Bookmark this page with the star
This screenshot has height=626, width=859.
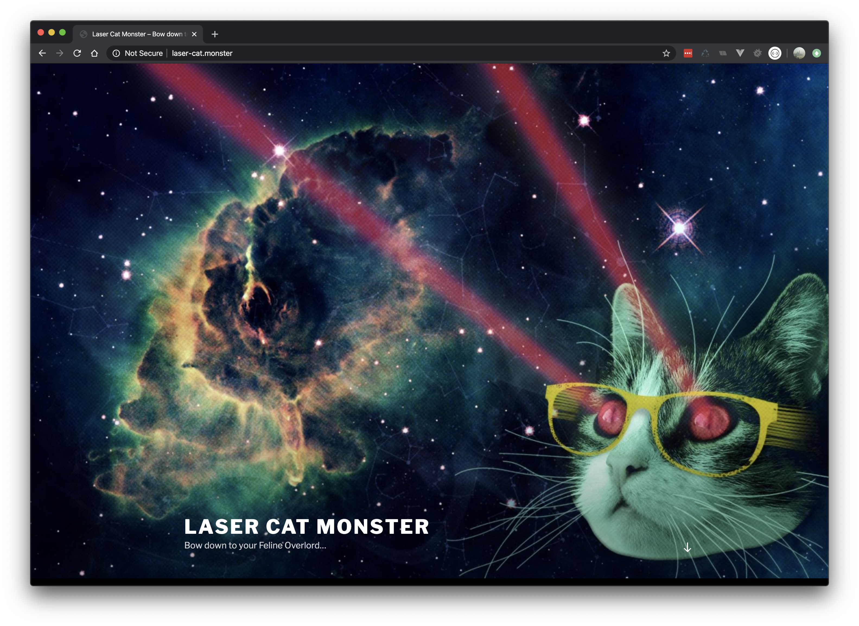click(x=666, y=53)
